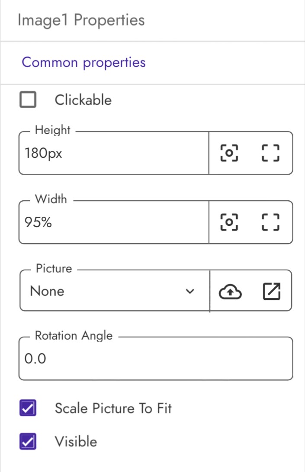Click the cloud upload icon for Picture

[x=230, y=292]
